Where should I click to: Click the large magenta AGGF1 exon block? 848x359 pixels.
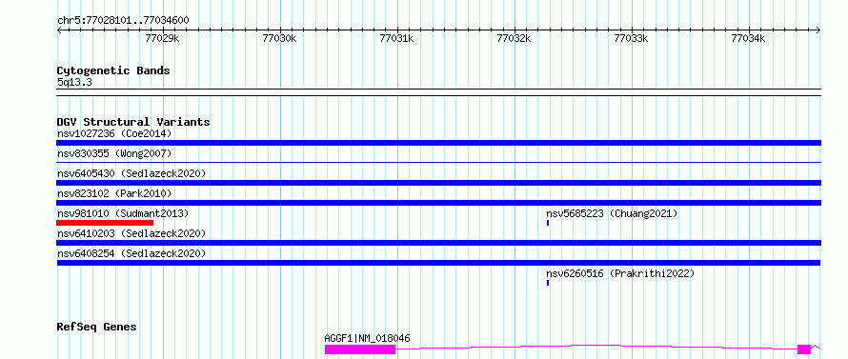click(360, 349)
